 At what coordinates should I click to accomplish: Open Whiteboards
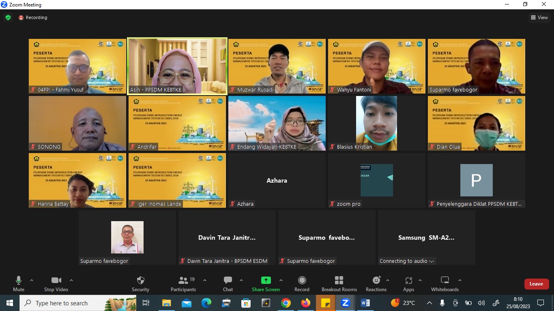(445, 284)
